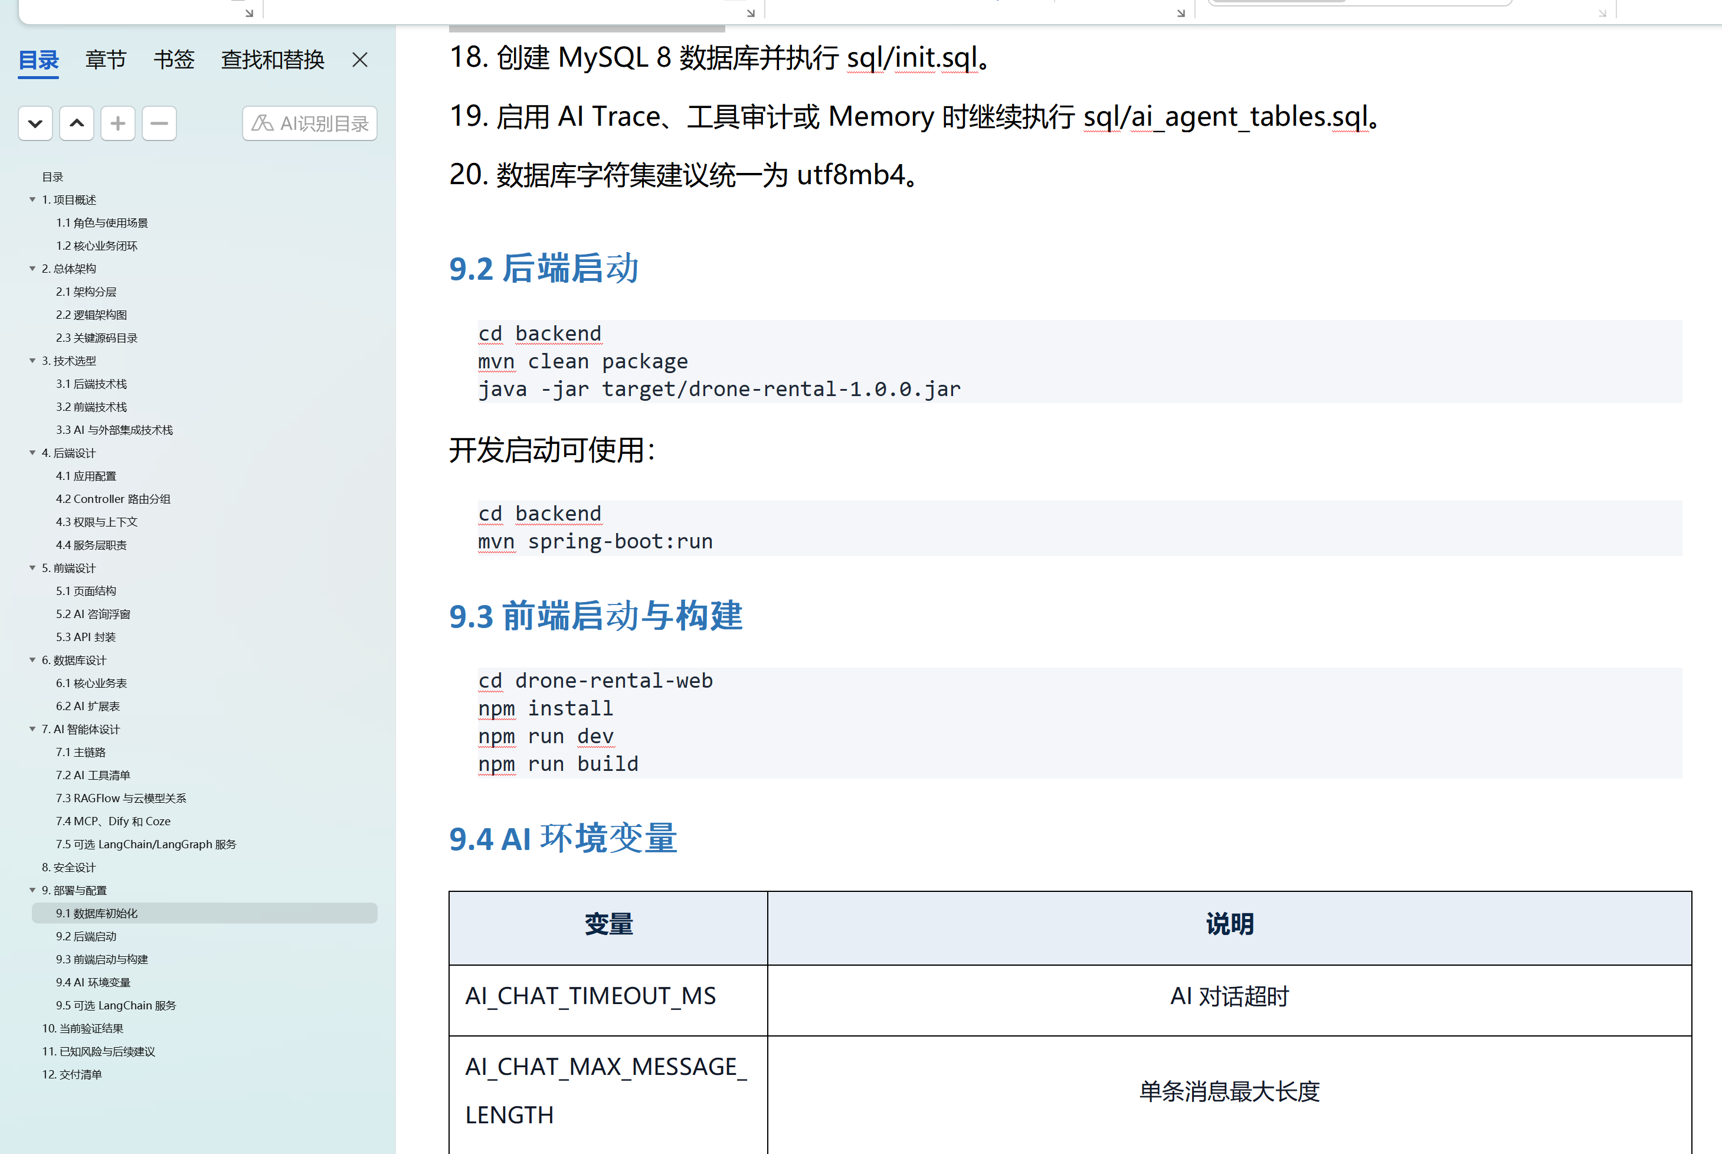Jump to 1.2 核心业务闭环
The height and width of the screenshot is (1154, 1722).
[x=96, y=246]
